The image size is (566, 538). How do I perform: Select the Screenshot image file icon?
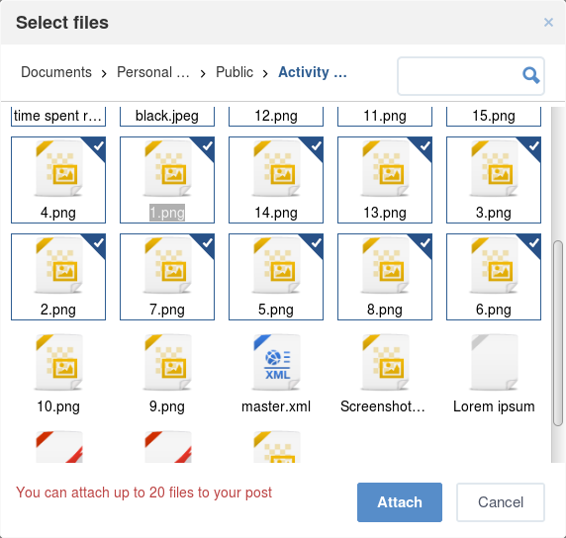click(385, 362)
